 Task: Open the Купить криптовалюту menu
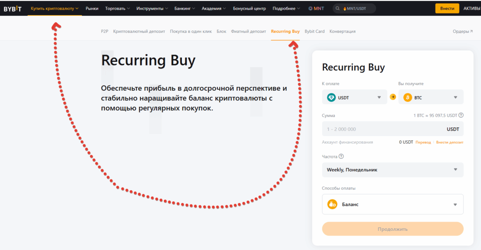pyautogui.click(x=55, y=9)
